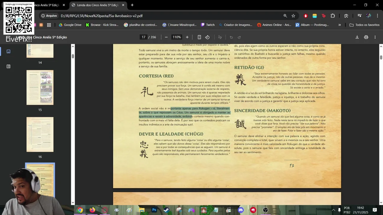Viewport: 383px width, 215px height.
Task: Download the PDF file
Action: point(357,37)
